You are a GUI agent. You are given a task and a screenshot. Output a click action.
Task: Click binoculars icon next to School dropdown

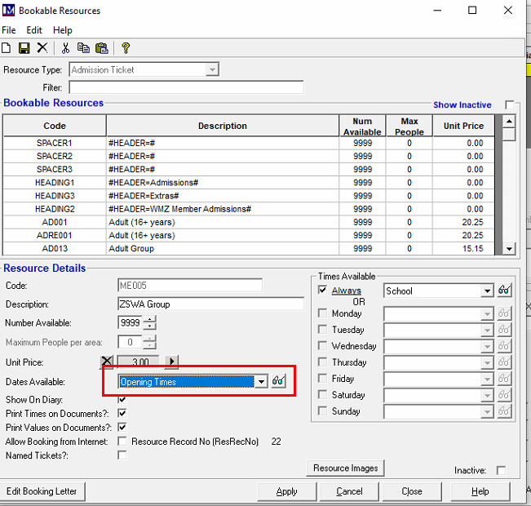click(504, 291)
